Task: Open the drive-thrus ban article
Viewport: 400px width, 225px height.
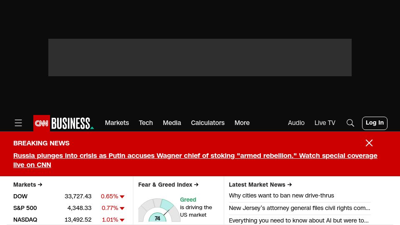Action: (x=281, y=195)
